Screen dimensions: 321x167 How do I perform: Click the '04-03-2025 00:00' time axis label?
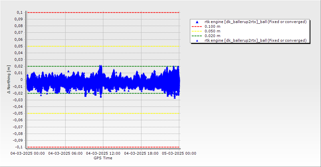point(28,153)
